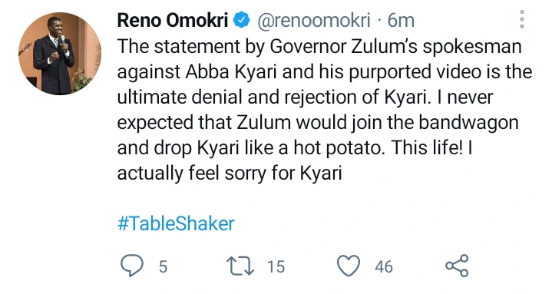Open the three-dot more options menu

click(522, 19)
